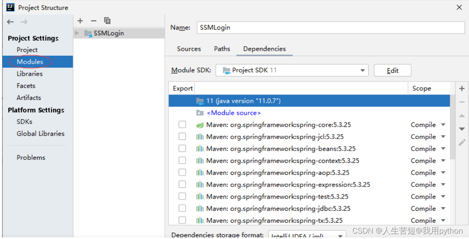Add dependency using plus beside Scope column
Screen dimensions: 469x239
tap(462, 89)
